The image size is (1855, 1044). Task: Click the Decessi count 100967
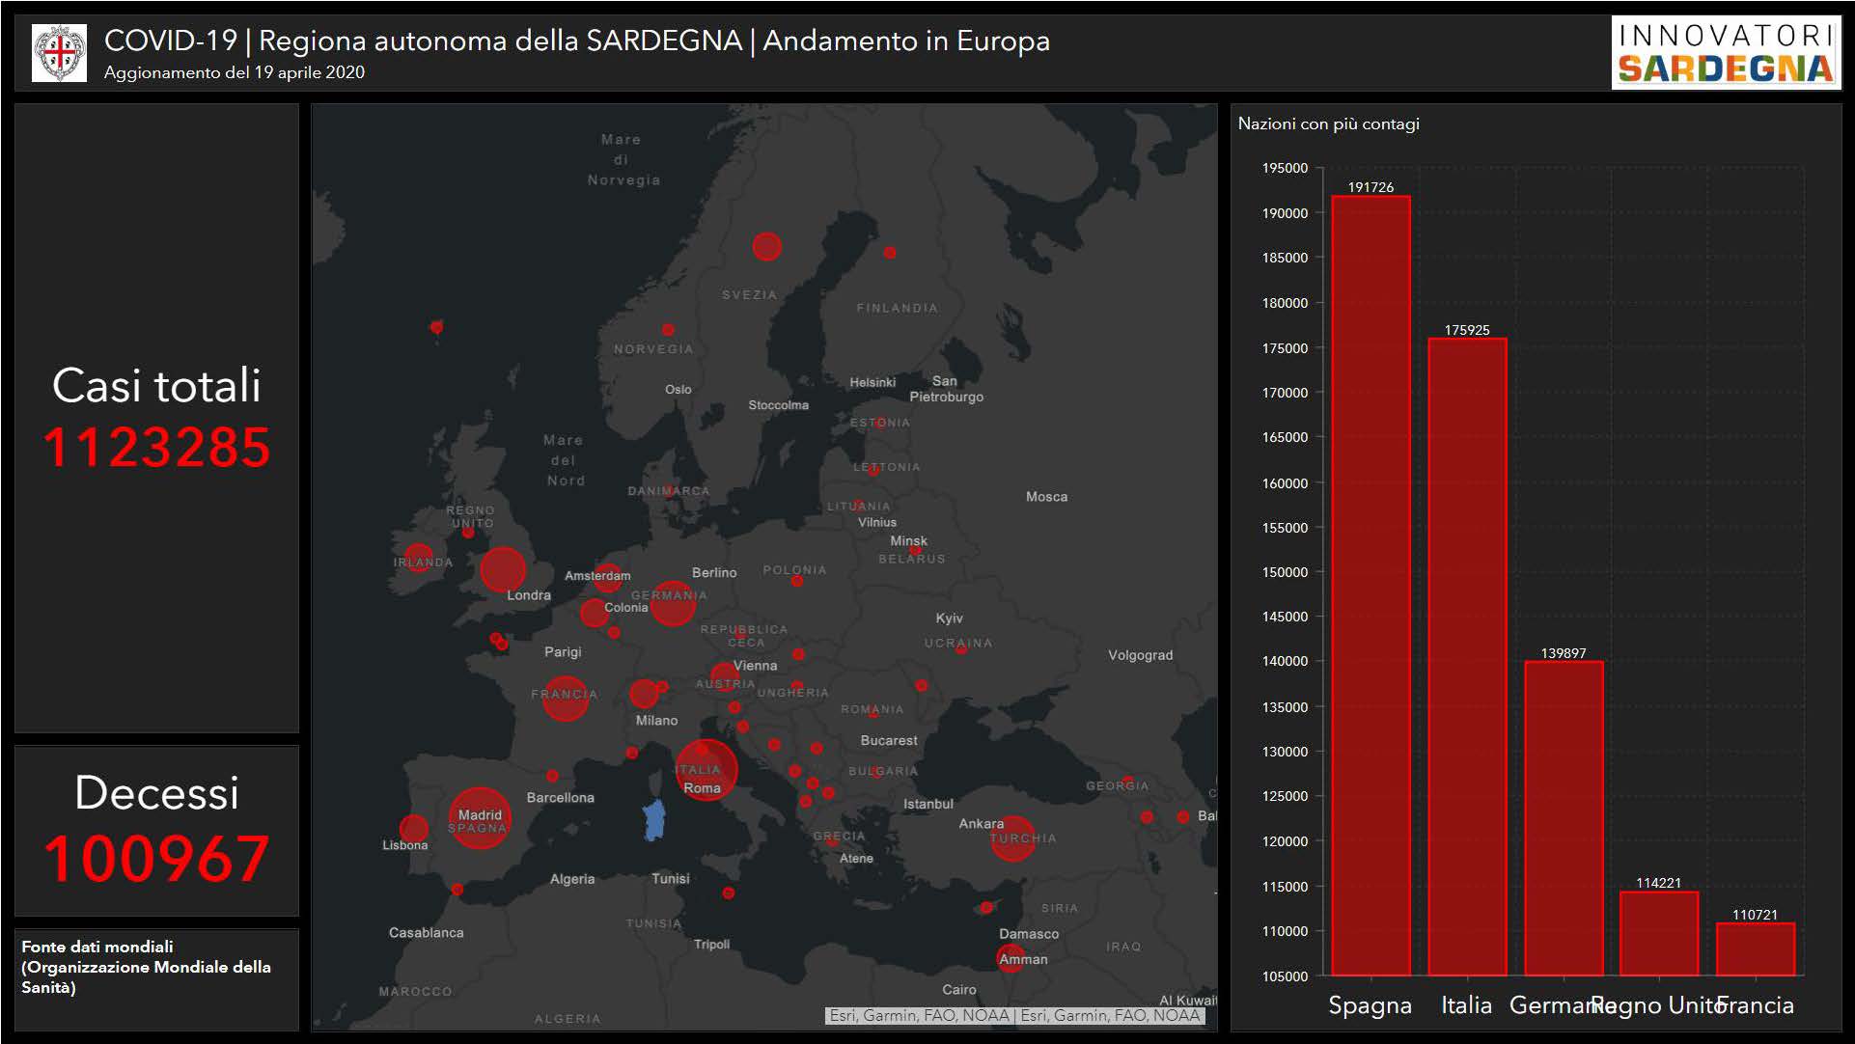[156, 859]
